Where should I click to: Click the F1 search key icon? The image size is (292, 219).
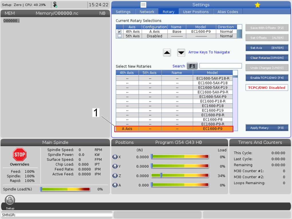(x=192, y=66)
